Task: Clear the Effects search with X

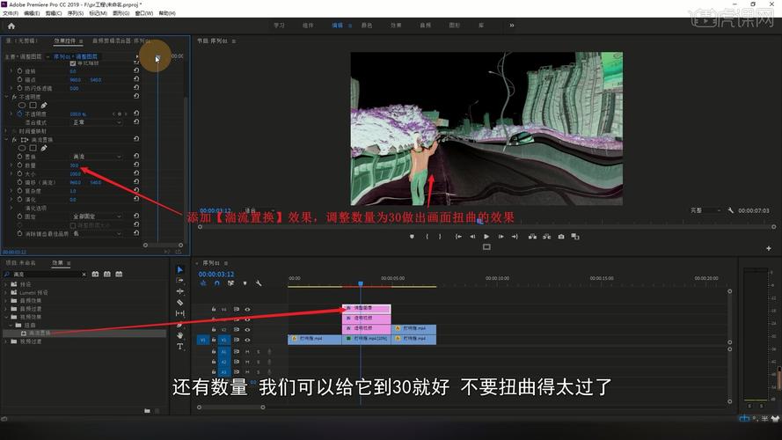Action: pyautogui.click(x=84, y=275)
